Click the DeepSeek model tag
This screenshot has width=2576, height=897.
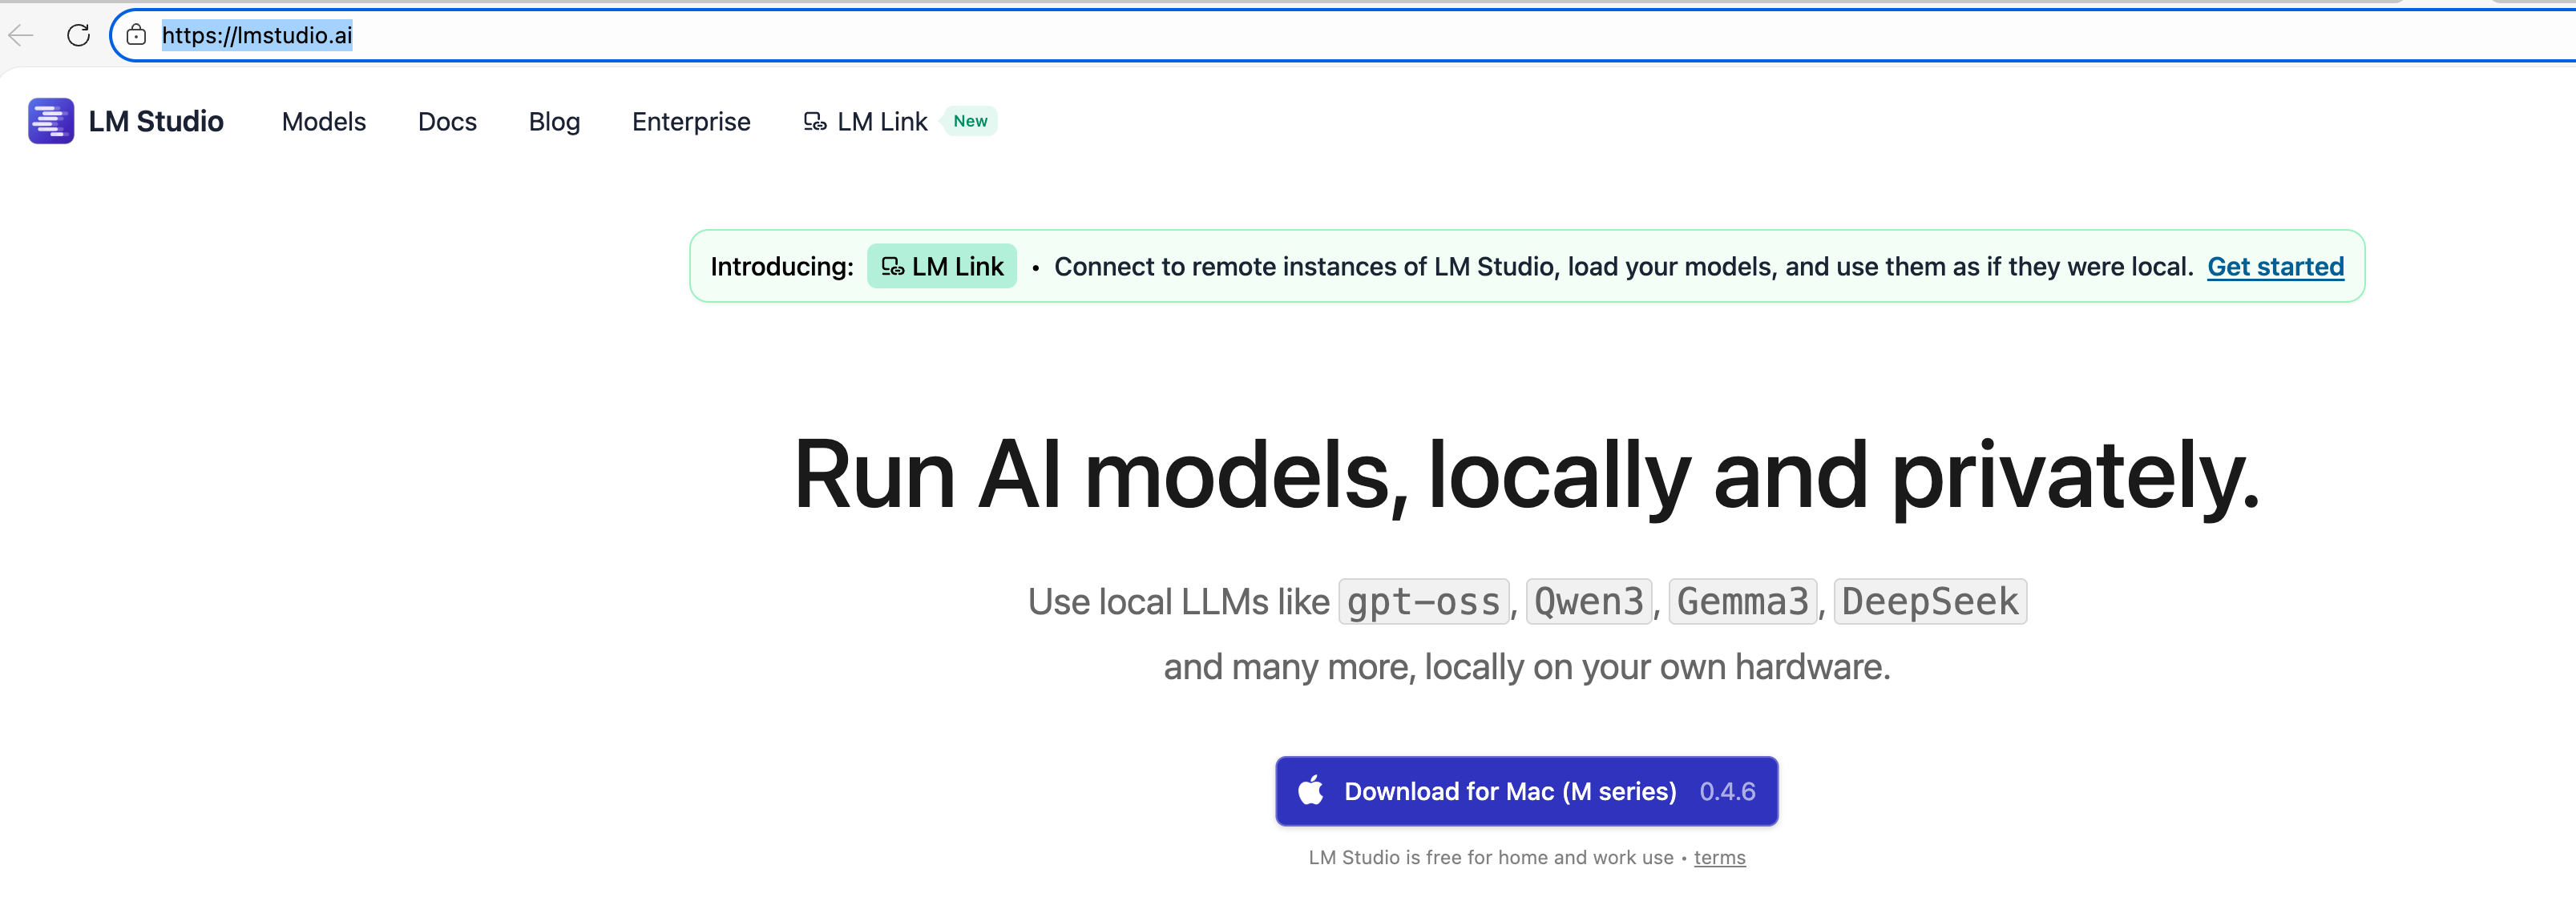[x=1929, y=602]
